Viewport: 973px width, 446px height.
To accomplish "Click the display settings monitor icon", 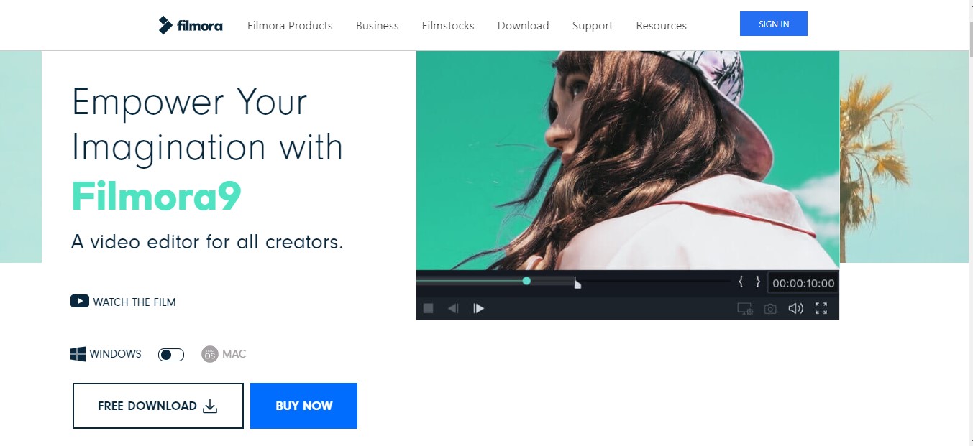I will coord(745,309).
